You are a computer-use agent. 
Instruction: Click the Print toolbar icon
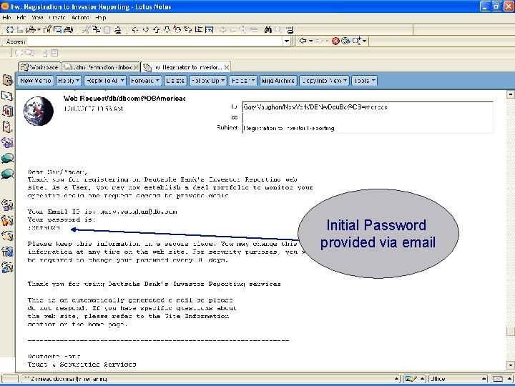coord(69,30)
